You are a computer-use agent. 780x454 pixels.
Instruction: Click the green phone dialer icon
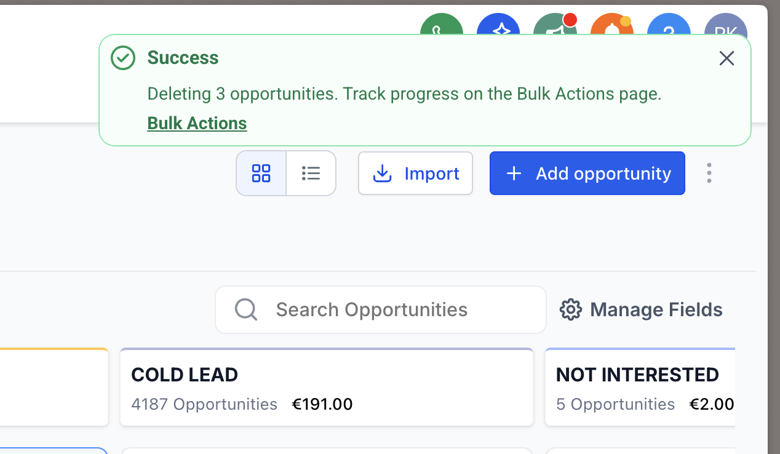441,25
